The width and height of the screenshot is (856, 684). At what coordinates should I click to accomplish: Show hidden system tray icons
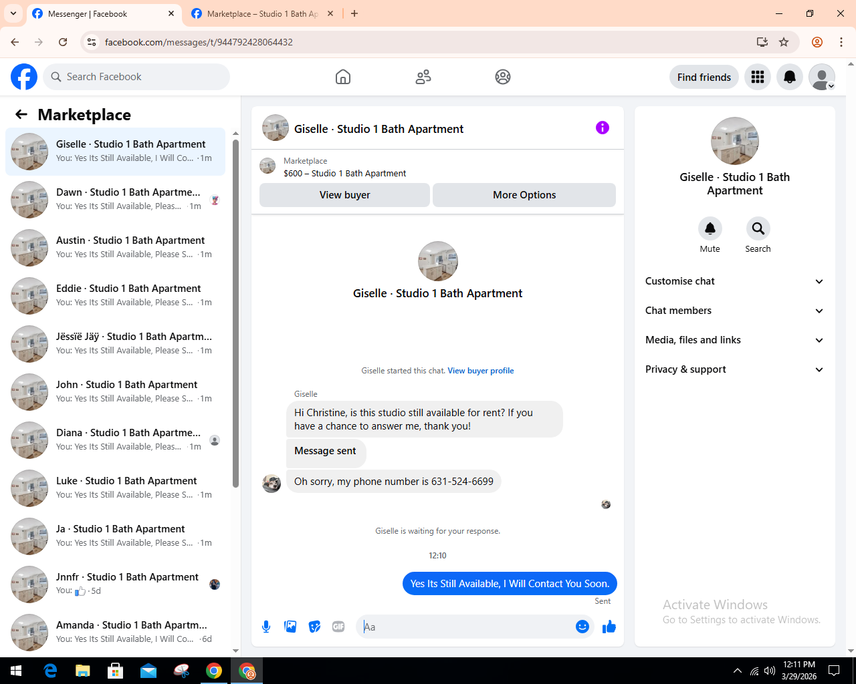click(738, 671)
